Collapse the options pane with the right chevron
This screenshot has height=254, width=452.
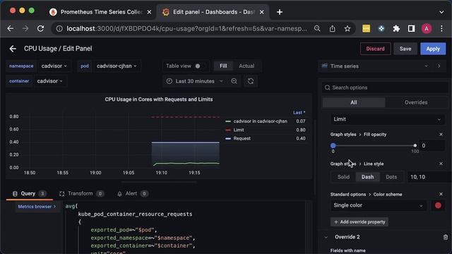point(439,66)
